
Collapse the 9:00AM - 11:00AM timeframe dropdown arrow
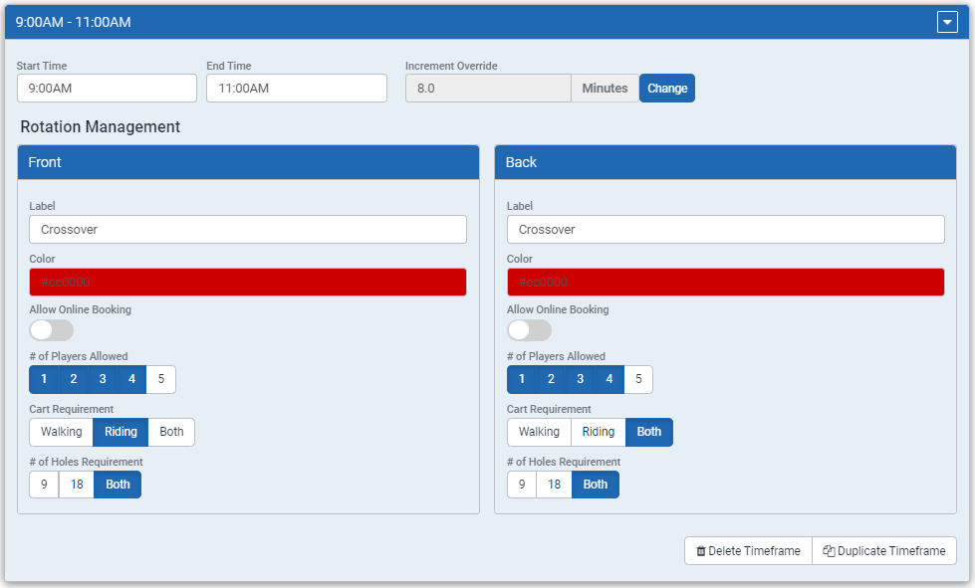(947, 22)
